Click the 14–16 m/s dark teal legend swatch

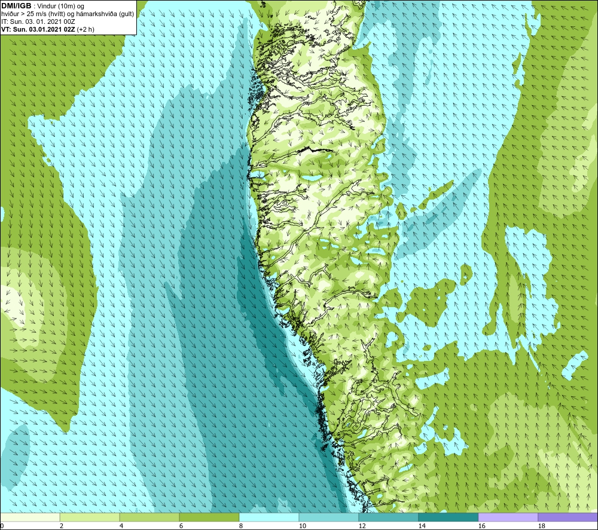click(x=448, y=517)
